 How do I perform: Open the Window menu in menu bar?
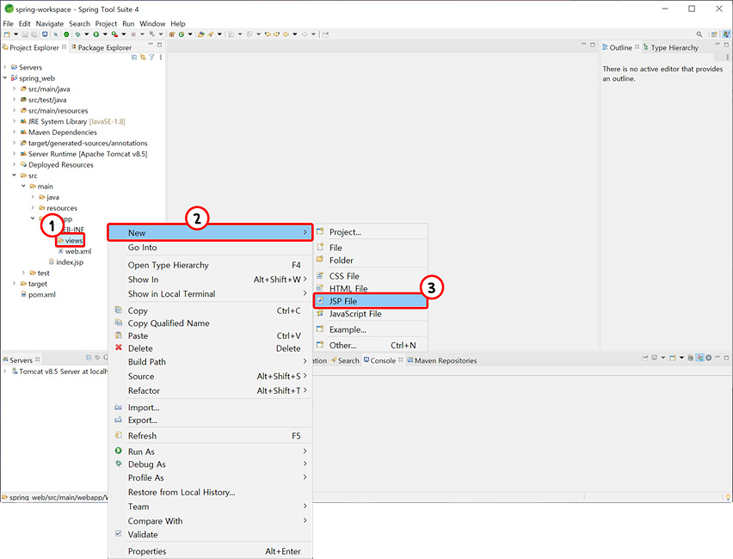152,23
